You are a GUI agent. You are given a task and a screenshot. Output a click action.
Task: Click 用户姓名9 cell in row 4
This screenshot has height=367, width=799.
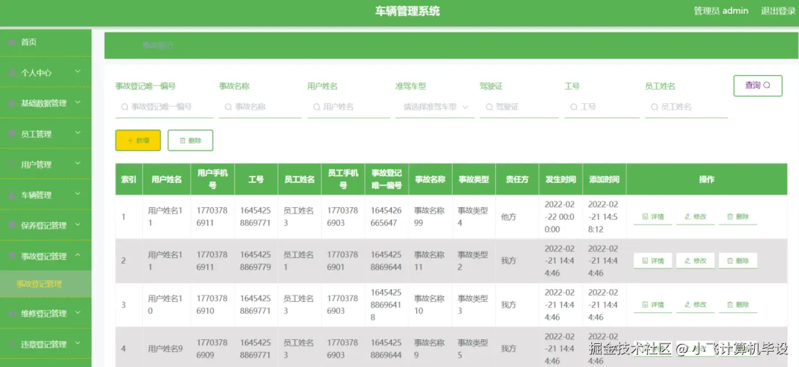[167, 349]
